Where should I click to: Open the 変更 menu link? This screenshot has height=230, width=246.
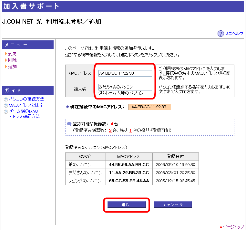coord(12,54)
